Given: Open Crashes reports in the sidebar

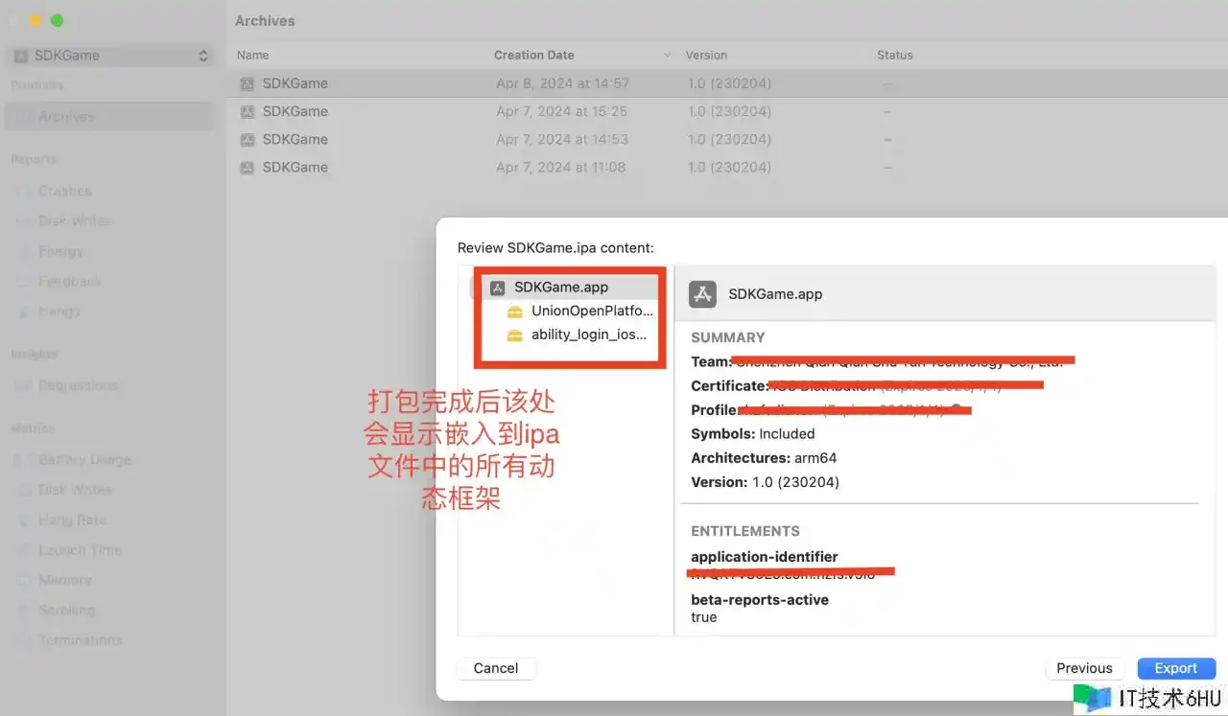Looking at the screenshot, I should click(x=65, y=192).
